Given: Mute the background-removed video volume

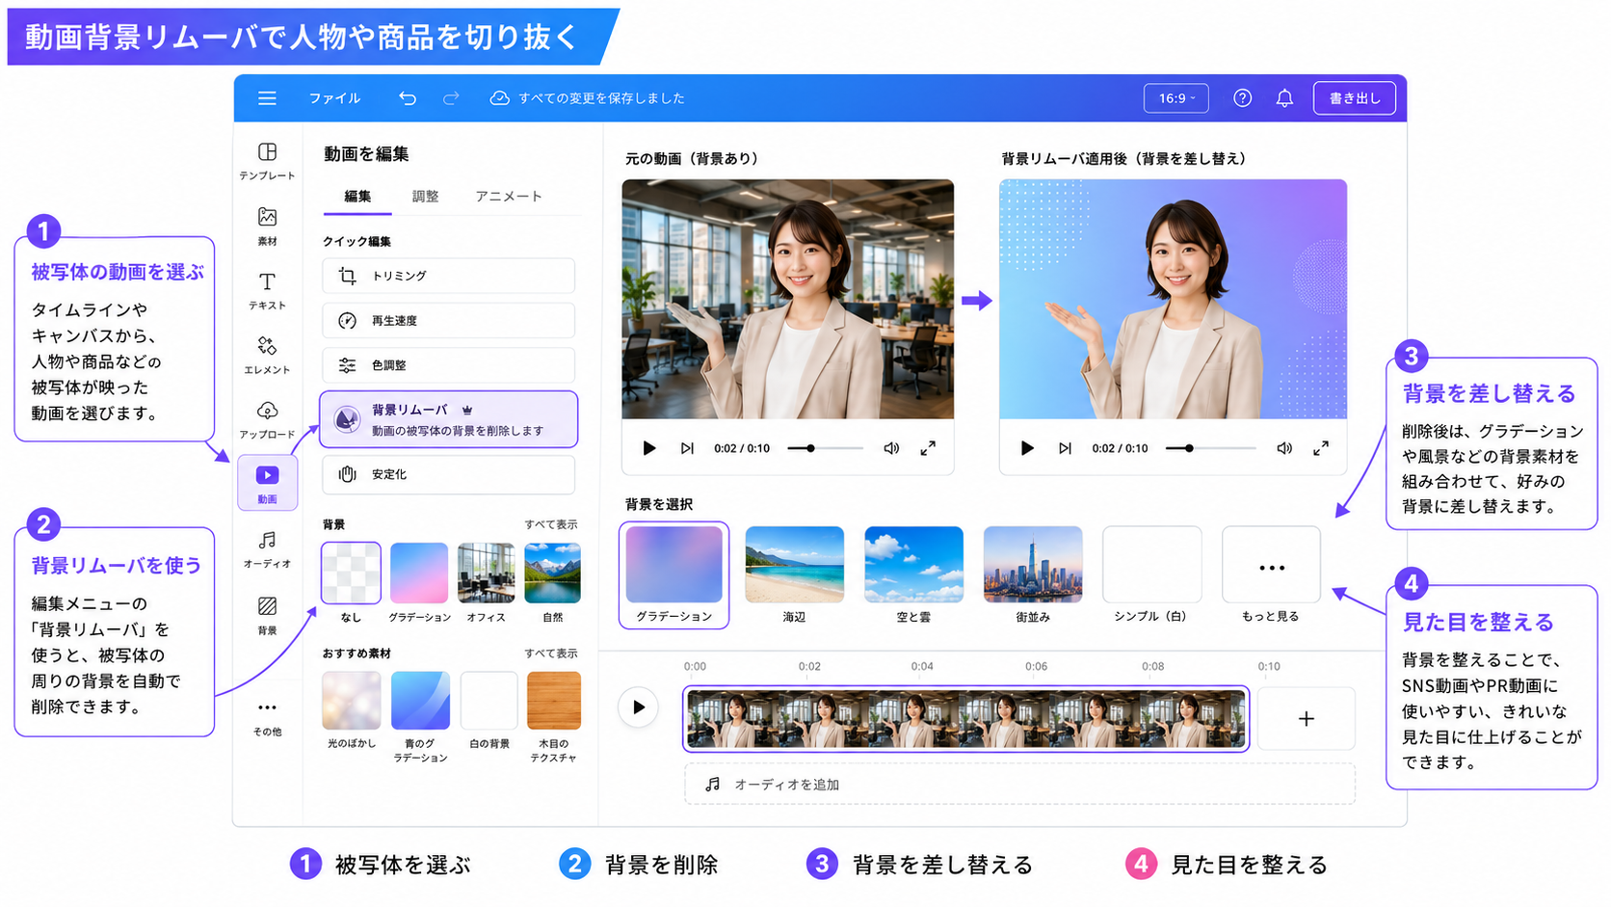Looking at the screenshot, I should (1284, 448).
